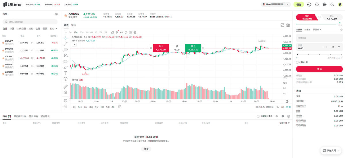Select 1H timeframe
The width and height of the screenshot is (345, 158).
87,32
